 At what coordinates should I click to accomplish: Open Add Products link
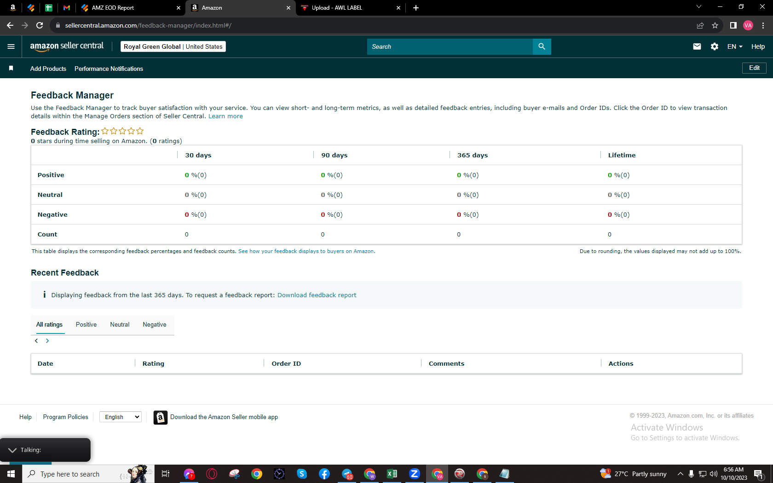click(48, 69)
